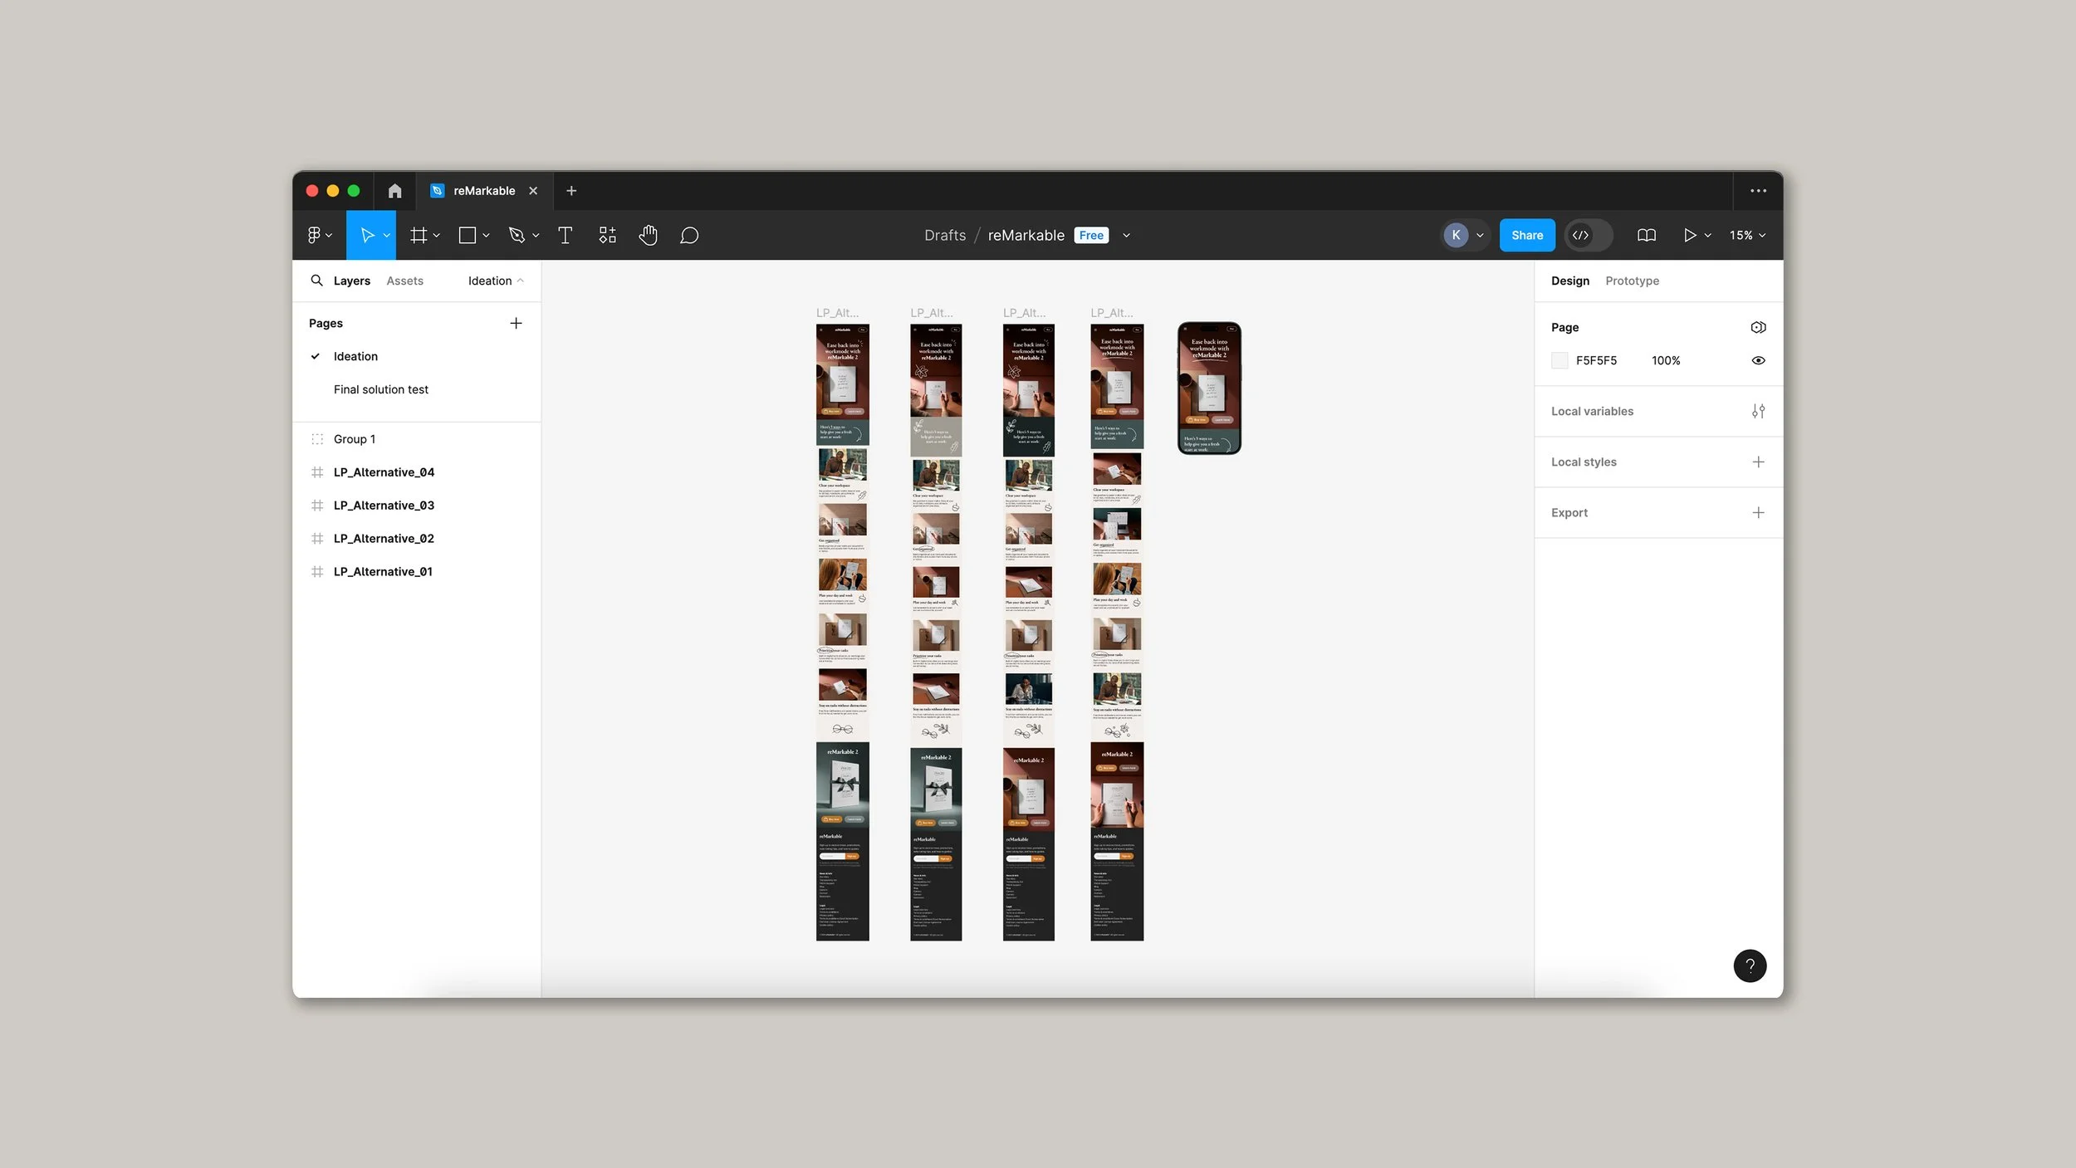Toggle Dev Mode switch
The width and height of the screenshot is (2076, 1168).
tap(1588, 236)
